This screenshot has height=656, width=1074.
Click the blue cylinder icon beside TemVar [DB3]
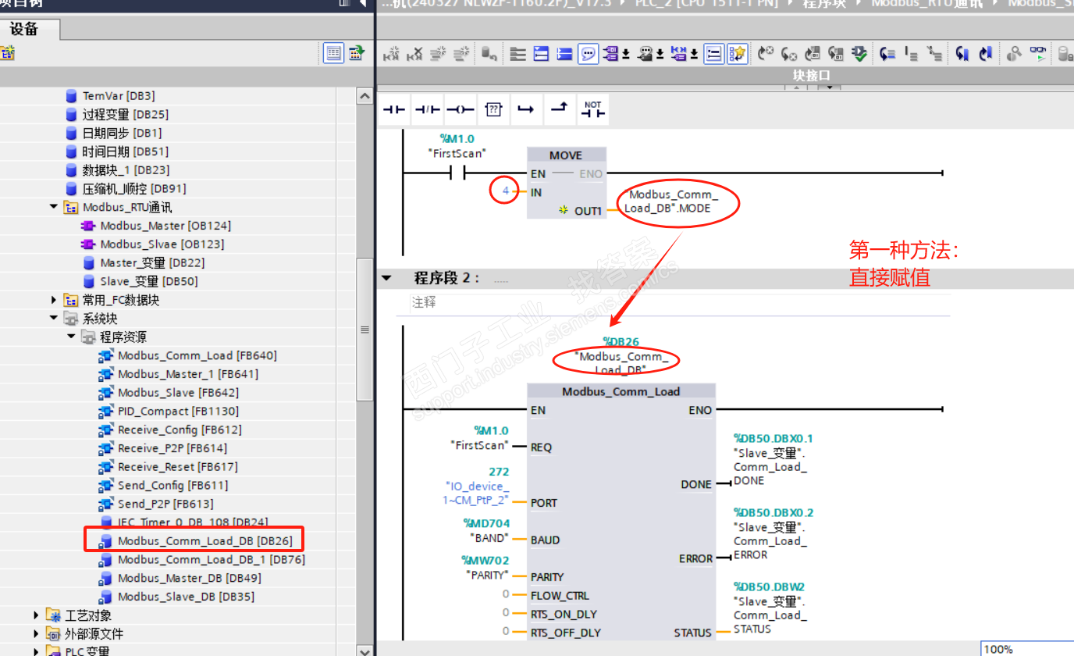click(72, 96)
